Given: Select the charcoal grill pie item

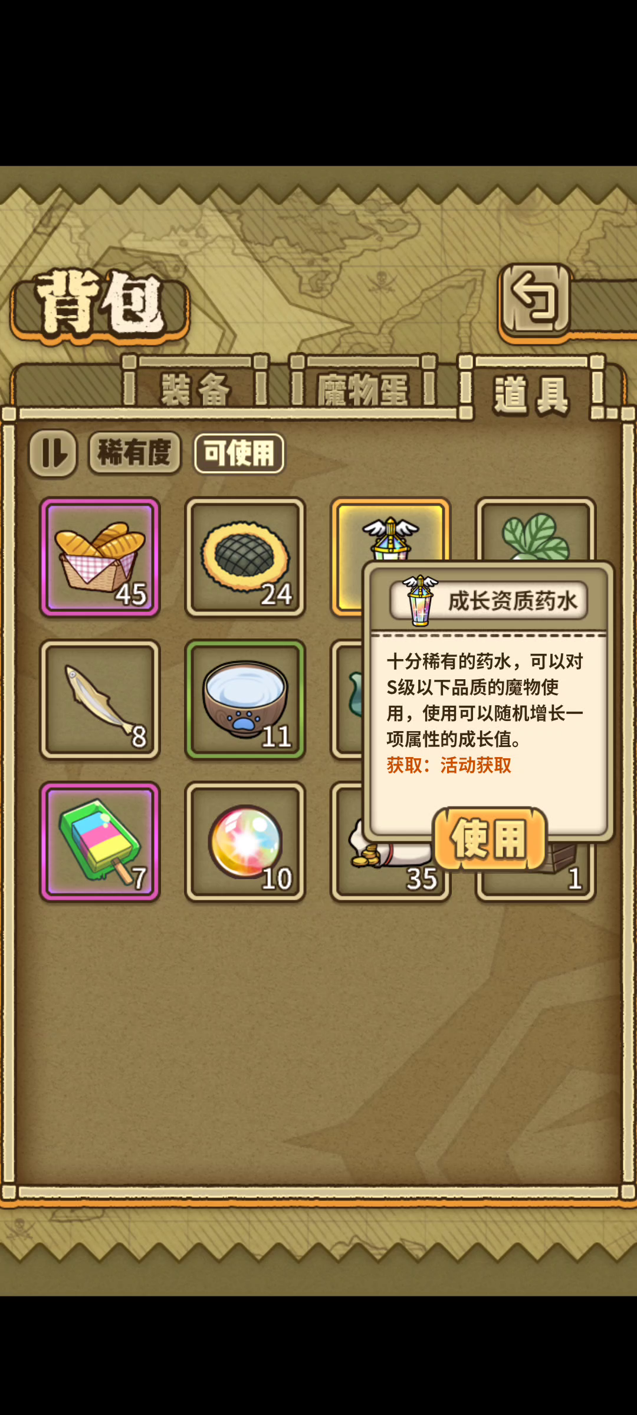Looking at the screenshot, I should coord(245,557).
